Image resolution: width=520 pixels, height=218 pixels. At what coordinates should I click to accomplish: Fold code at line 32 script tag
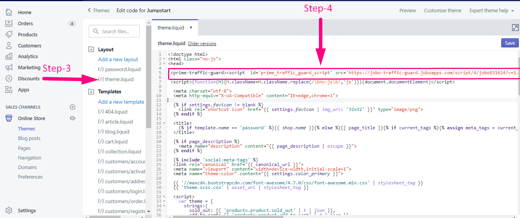tap(165, 197)
